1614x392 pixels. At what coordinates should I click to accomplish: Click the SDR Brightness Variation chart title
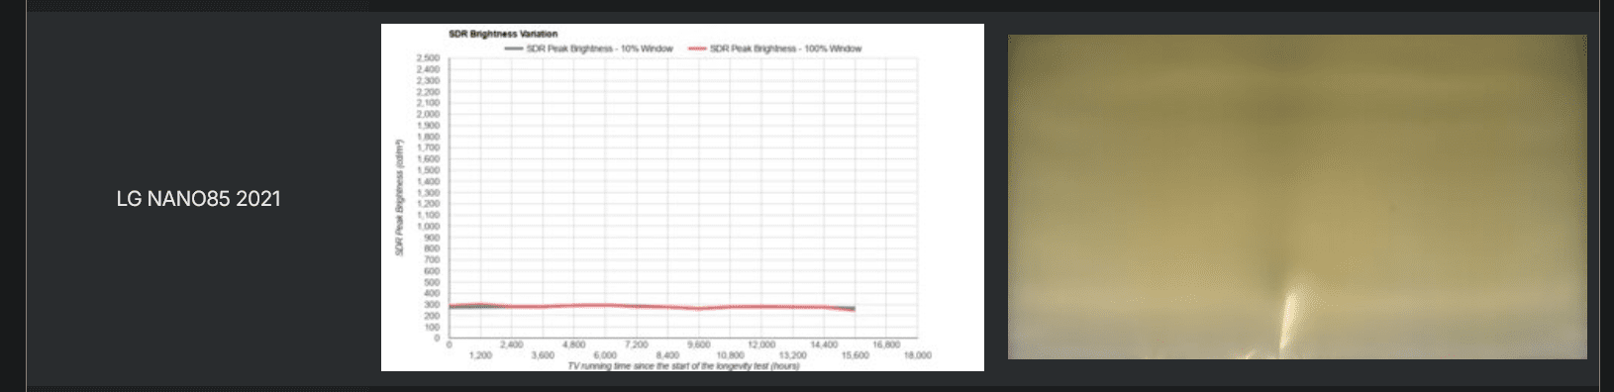503,34
